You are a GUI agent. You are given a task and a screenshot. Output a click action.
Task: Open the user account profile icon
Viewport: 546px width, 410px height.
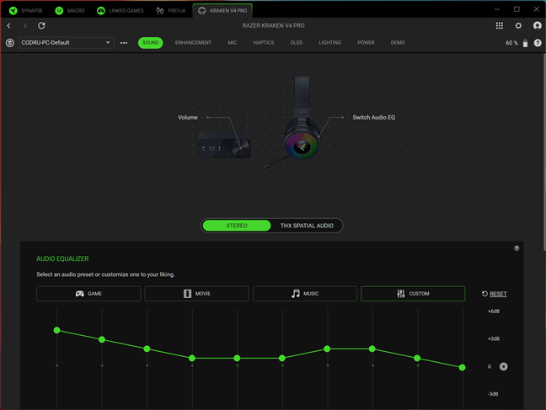[x=537, y=26]
